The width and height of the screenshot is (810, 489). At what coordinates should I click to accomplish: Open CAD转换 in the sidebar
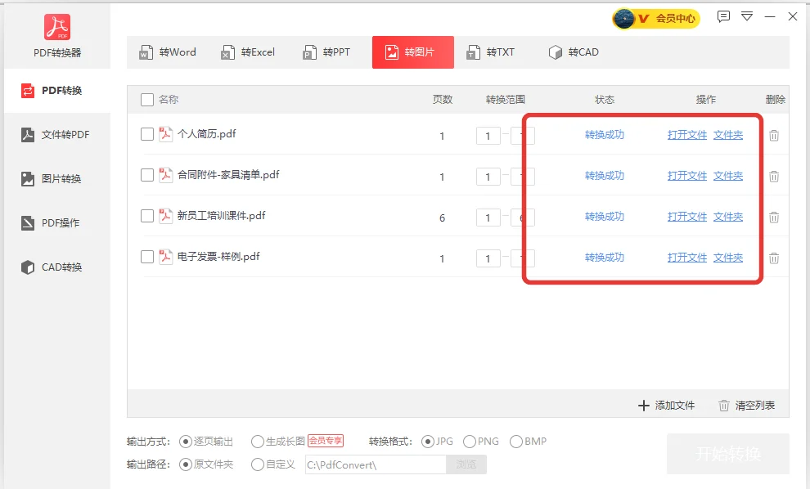pos(57,267)
